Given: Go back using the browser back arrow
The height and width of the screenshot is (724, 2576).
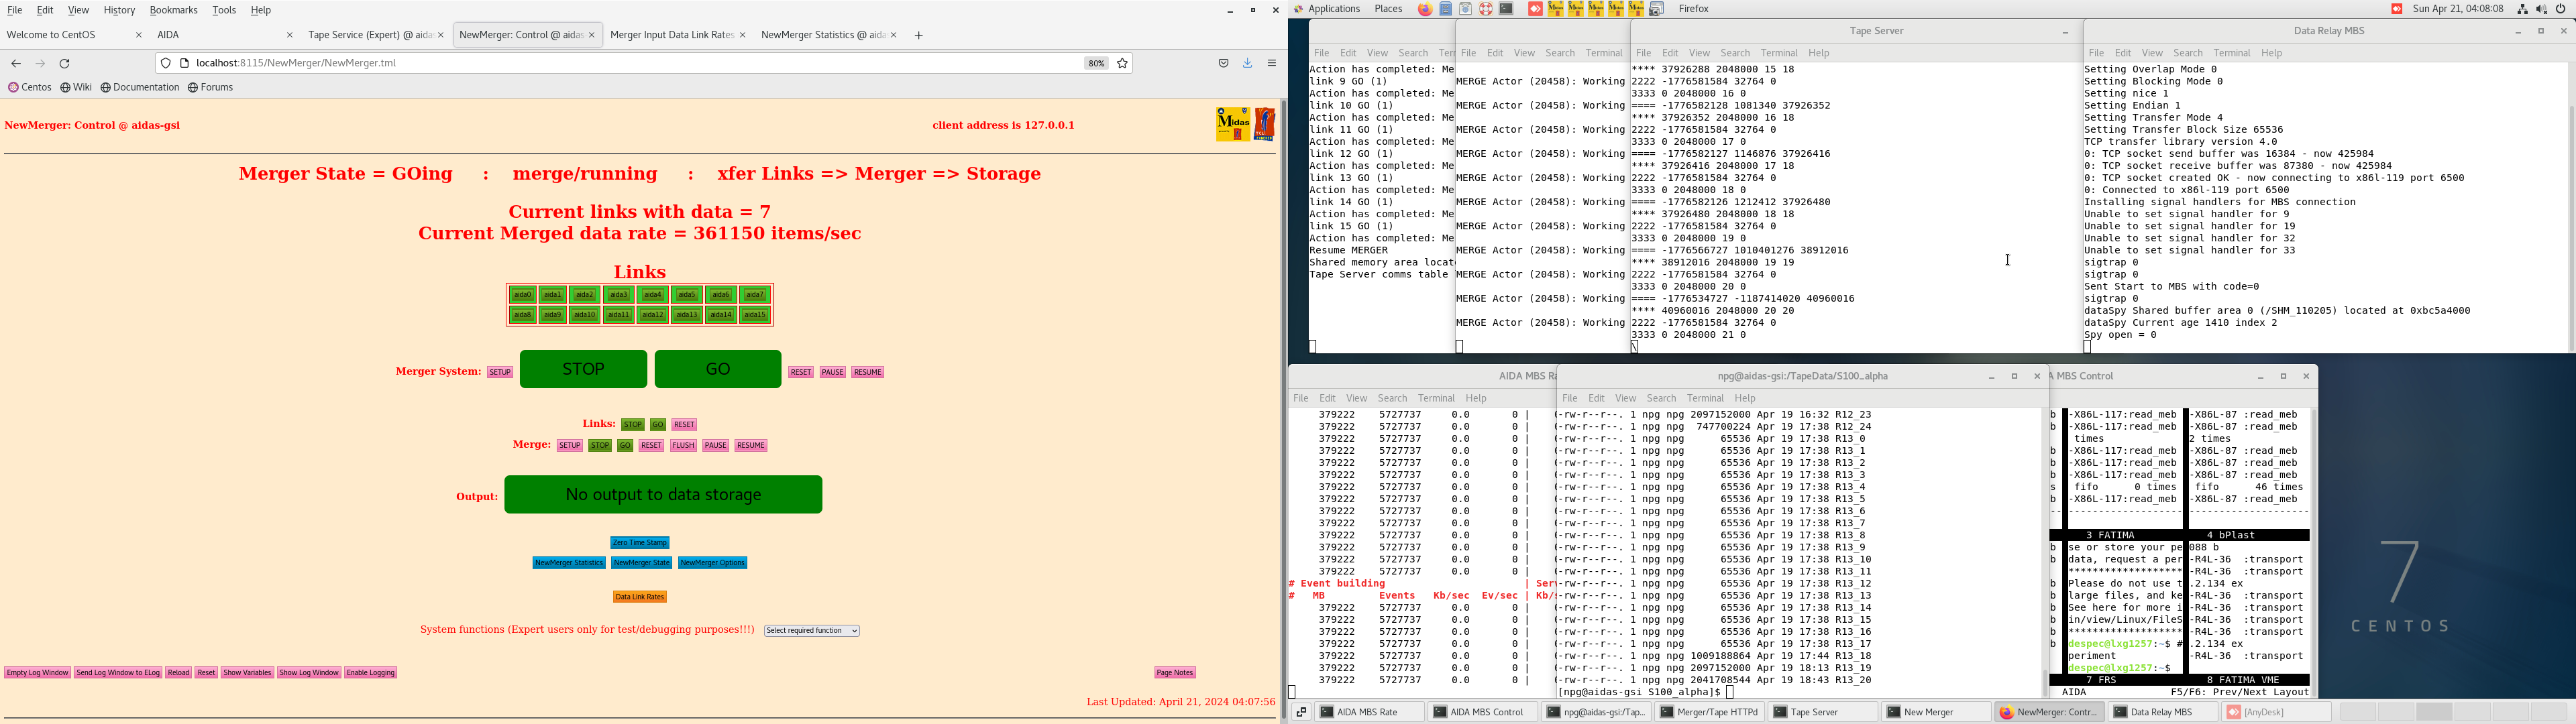Looking at the screenshot, I should pyautogui.click(x=16, y=63).
